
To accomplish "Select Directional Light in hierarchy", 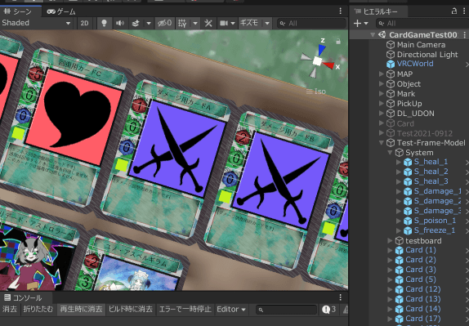I will tap(427, 55).
